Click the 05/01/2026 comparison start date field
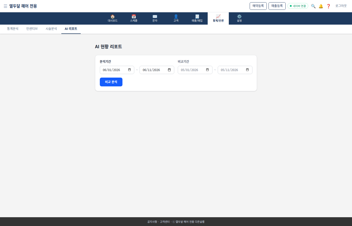This screenshot has width=352, height=226. pos(195,70)
